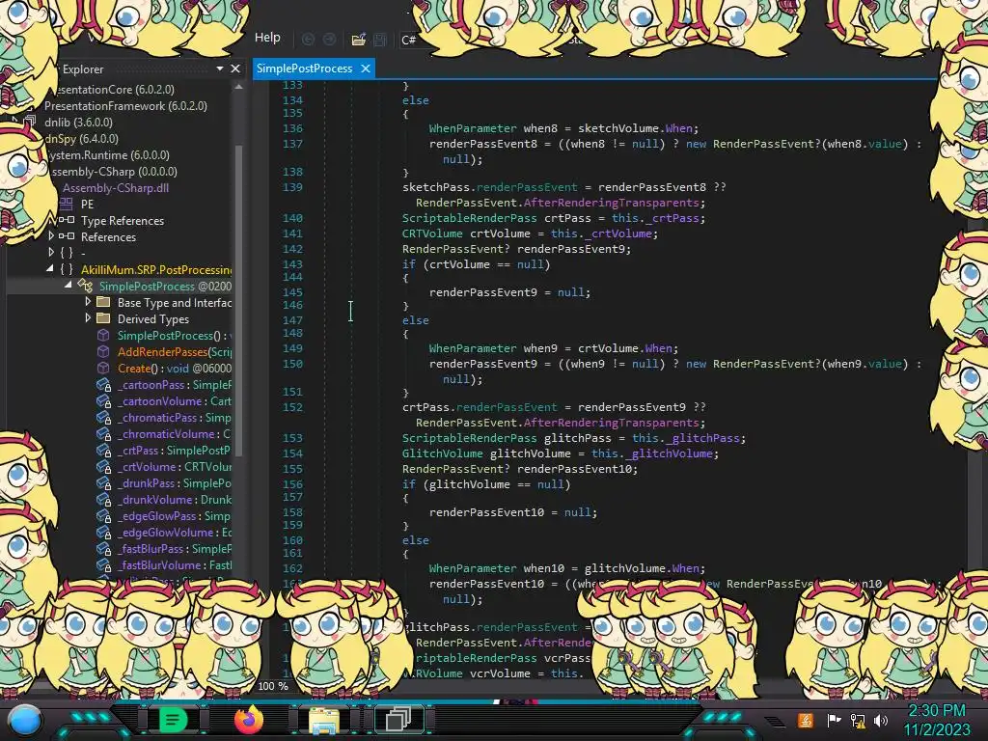988x741 pixels.
Task: Expand Base Type and Interfaces folder
Action: click(x=88, y=302)
